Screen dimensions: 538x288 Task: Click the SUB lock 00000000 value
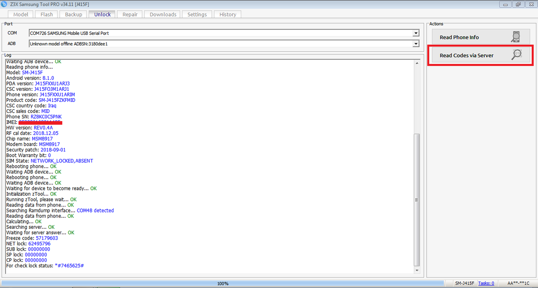pos(39,249)
